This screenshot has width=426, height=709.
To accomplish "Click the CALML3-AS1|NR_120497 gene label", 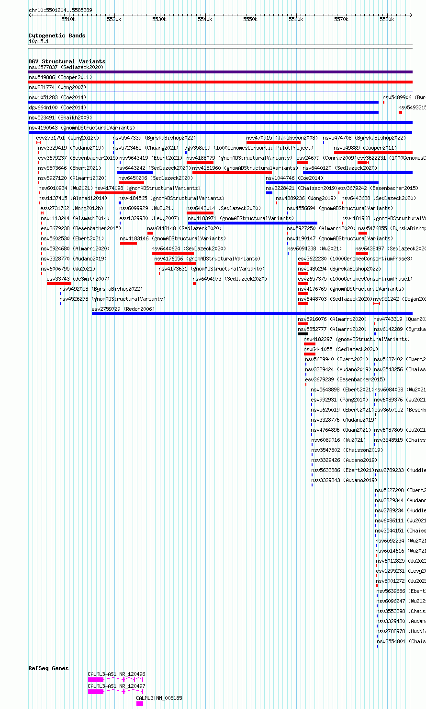I will pos(116,686).
